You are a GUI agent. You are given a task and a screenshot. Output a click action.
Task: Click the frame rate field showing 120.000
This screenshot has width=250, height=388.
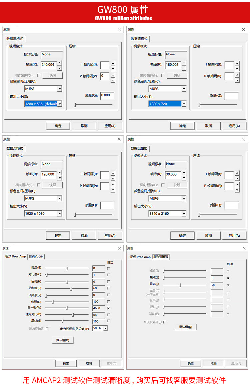click(49, 174)
